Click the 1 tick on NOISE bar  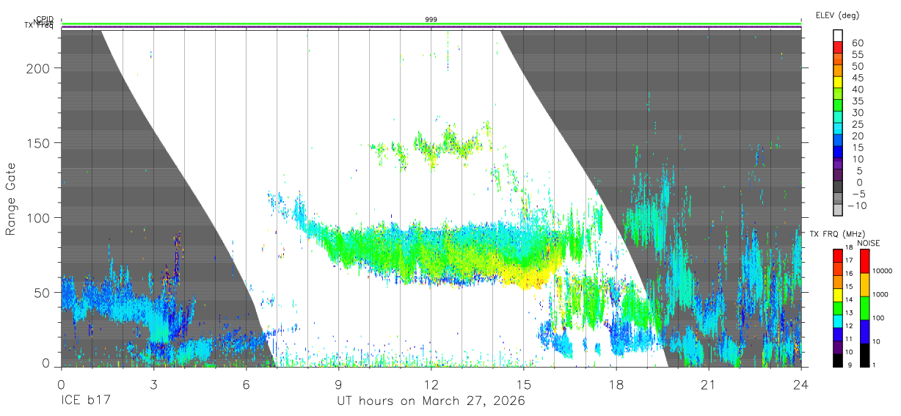point(874,365)
